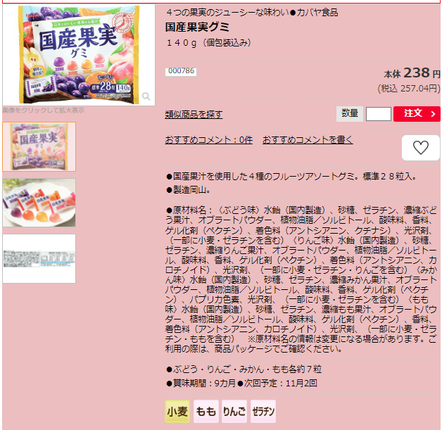Click 画像をクリックして拡大表示 caption
This screenshot has height=430, width=442.
pos(44,110)
